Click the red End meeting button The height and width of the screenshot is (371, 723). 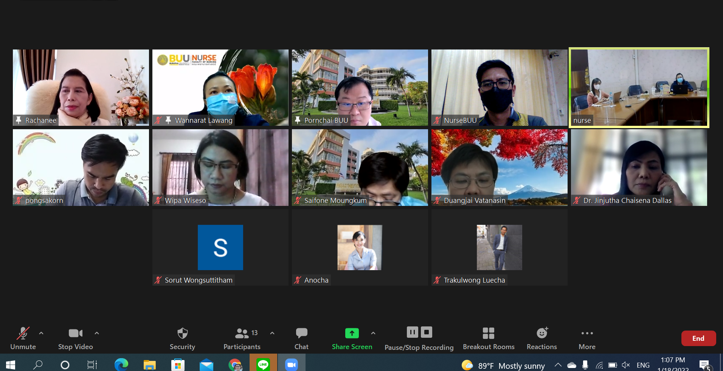point(698,339)
